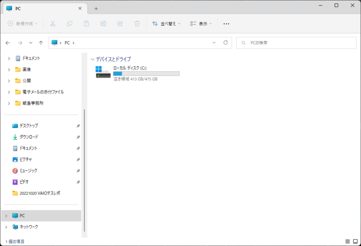Click the pin icon beside デスクトップ
Viewport: 361px width, 246px height.
[78, 126]
